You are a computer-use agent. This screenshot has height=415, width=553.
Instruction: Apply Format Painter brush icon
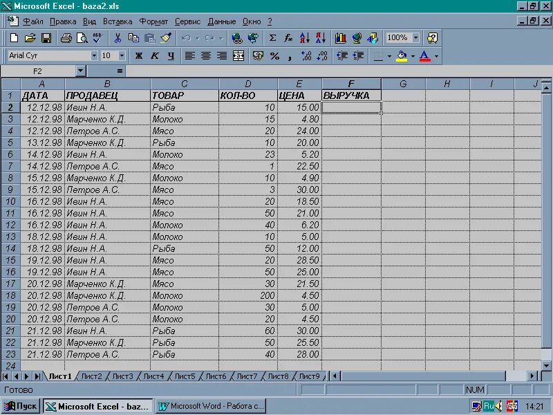click(x=166, y=38)
